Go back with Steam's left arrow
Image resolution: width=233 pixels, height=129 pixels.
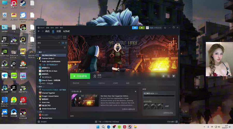pyautogui.click(x=39, y=31)
